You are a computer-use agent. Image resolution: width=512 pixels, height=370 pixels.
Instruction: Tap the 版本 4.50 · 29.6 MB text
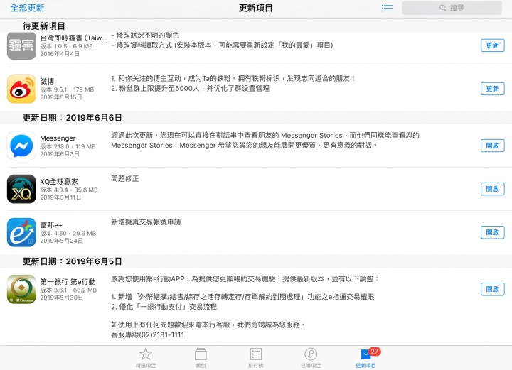tap(68, 234)
